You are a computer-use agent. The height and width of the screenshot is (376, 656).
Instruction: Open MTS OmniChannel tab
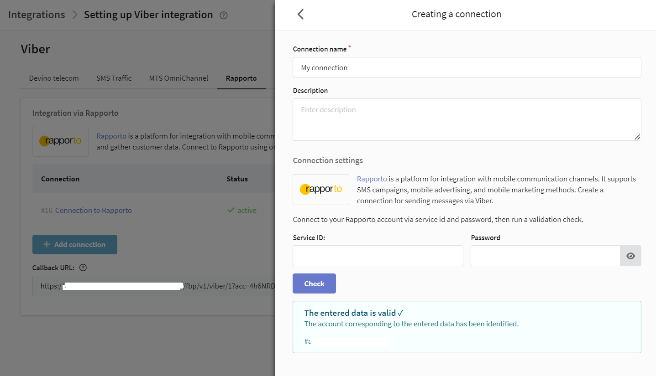click(x=178, y=78)
